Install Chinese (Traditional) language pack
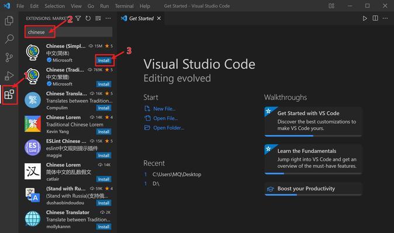394x233 pixels. point(103,84)
